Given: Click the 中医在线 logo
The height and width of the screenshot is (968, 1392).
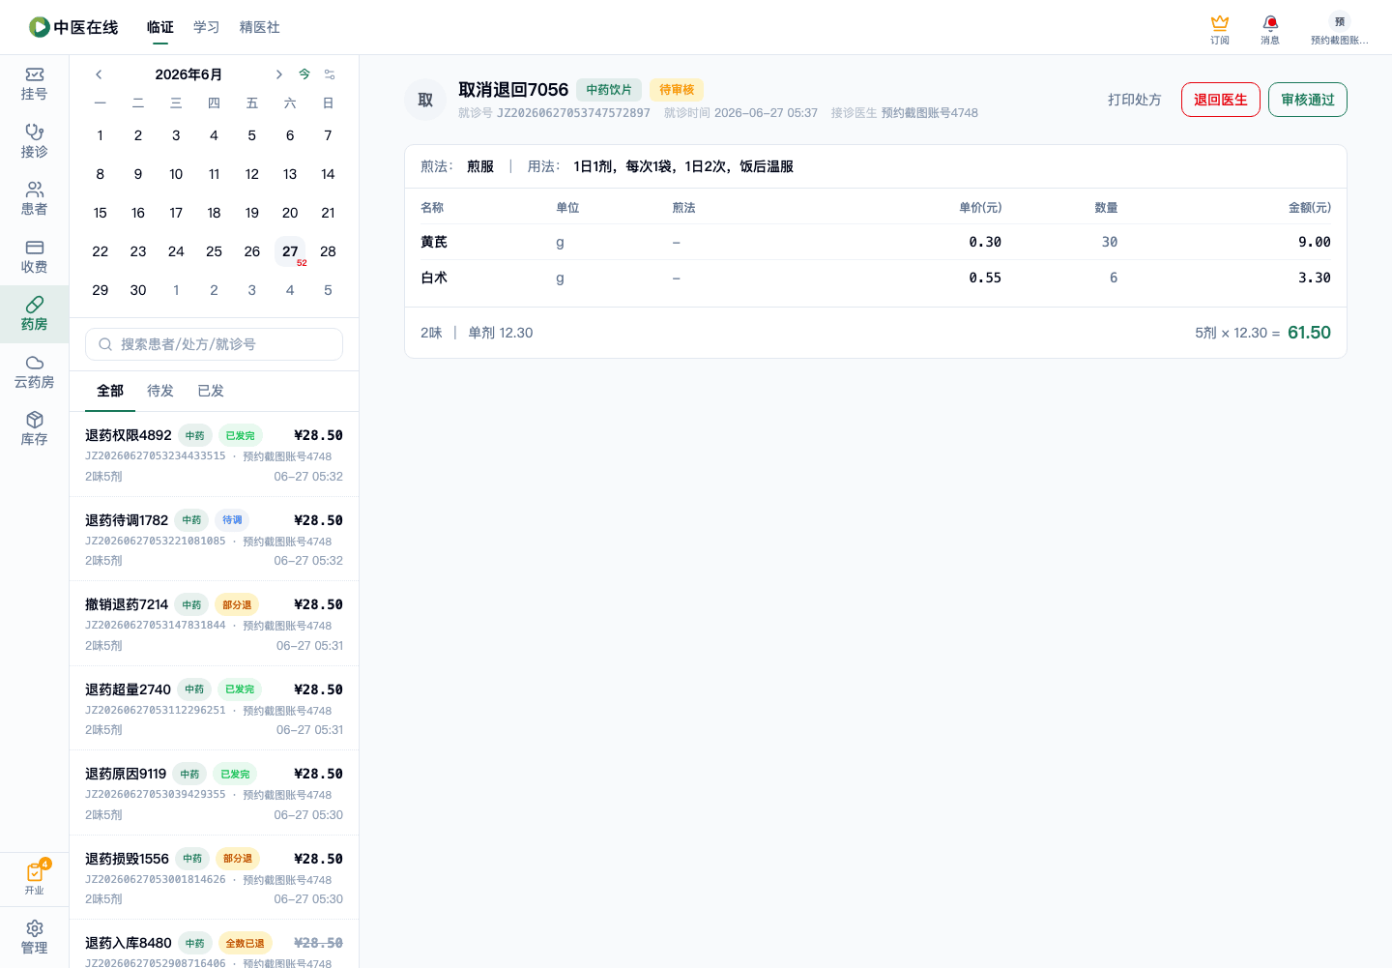Looking at the screenshot, I should 73,27.
